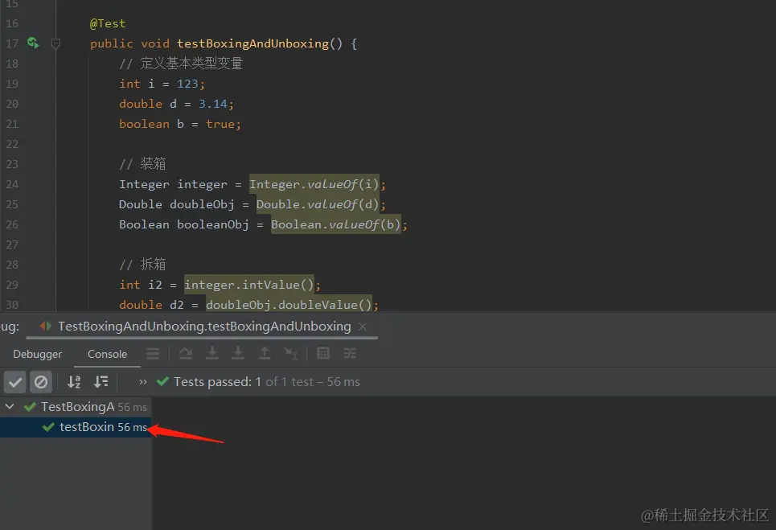Click the sort alphabetically icon
Image resolution: width=776 pixels, height=530 pixels.
[74, 382]
